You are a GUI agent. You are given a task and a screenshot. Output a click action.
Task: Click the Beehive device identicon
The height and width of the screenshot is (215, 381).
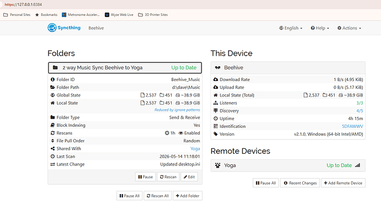(218, 67)
